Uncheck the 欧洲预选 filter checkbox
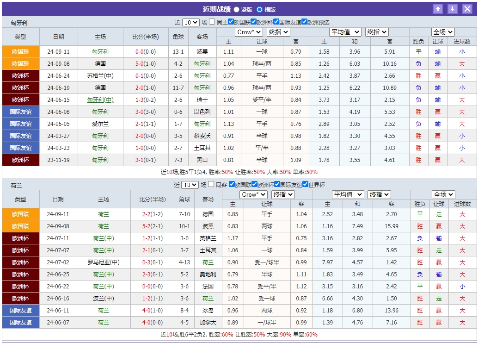The width and height of the screenshot is (478, 343). pyautogui.click(x=305, y=21)
